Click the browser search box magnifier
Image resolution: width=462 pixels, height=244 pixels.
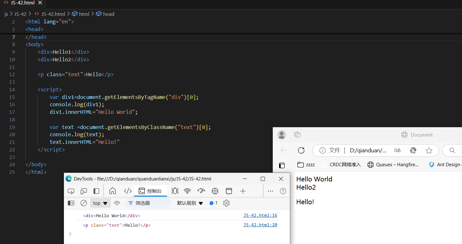coord(453,150)
